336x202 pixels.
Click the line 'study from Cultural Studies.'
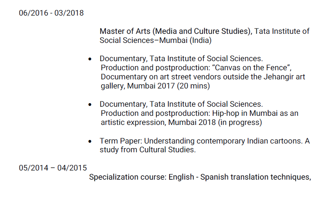[148, 150]
